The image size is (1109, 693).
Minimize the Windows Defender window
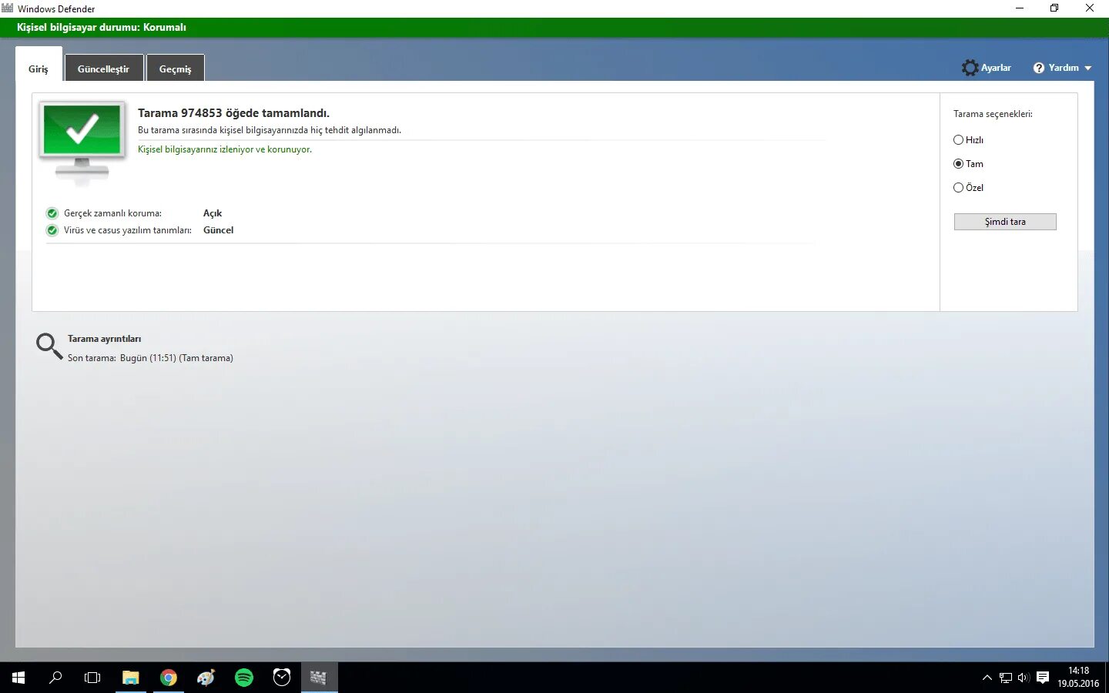1020,8
